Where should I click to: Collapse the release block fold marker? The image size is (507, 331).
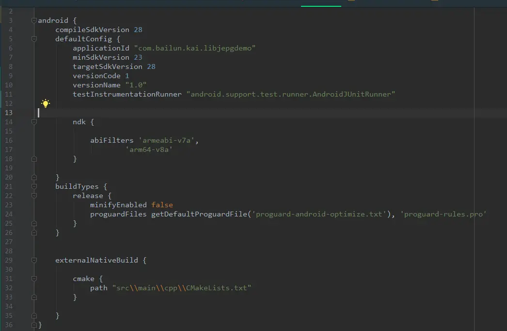point(34,196)
